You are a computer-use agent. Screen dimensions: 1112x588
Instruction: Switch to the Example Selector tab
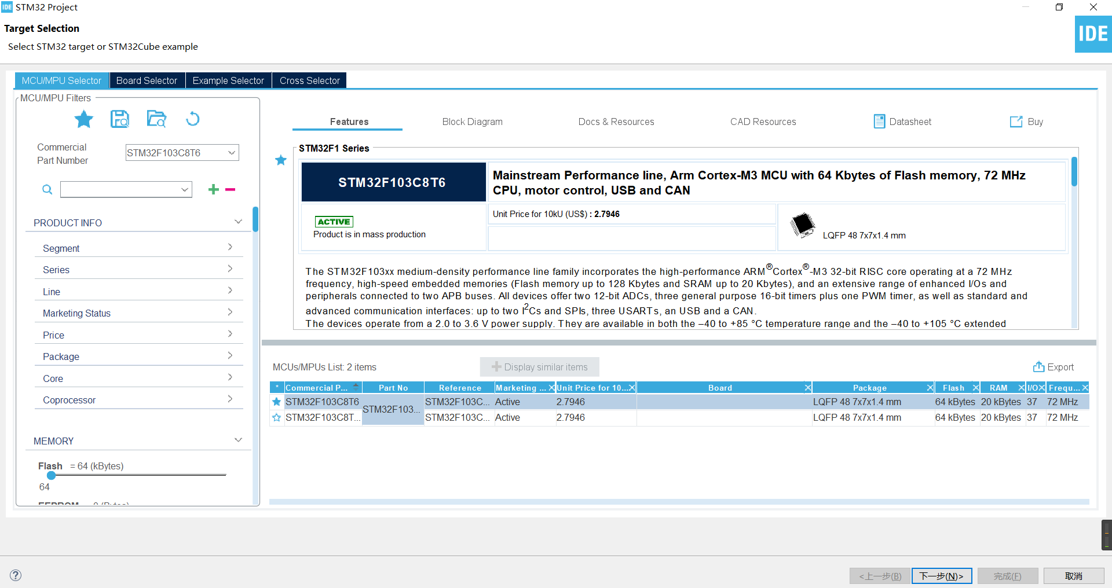(228, 80)
